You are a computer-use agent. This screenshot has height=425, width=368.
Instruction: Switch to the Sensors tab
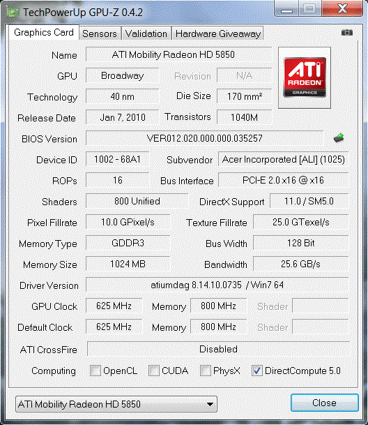pos(100,33)
